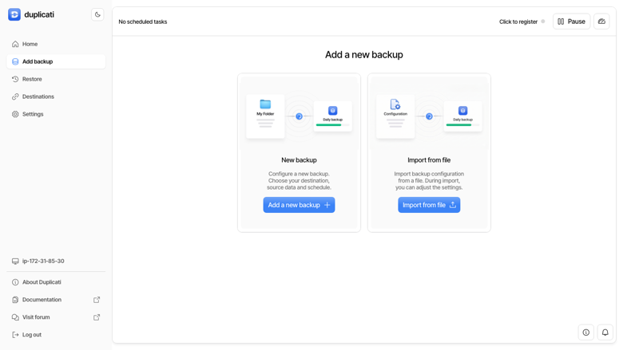Screen dimensions: 623x350
Task: Open Visit forum external link icon
Action: tap(97, 317)
